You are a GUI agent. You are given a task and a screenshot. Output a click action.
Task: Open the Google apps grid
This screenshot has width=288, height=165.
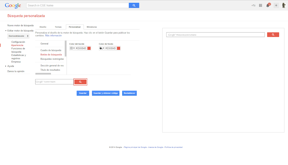tap(260, 5)
